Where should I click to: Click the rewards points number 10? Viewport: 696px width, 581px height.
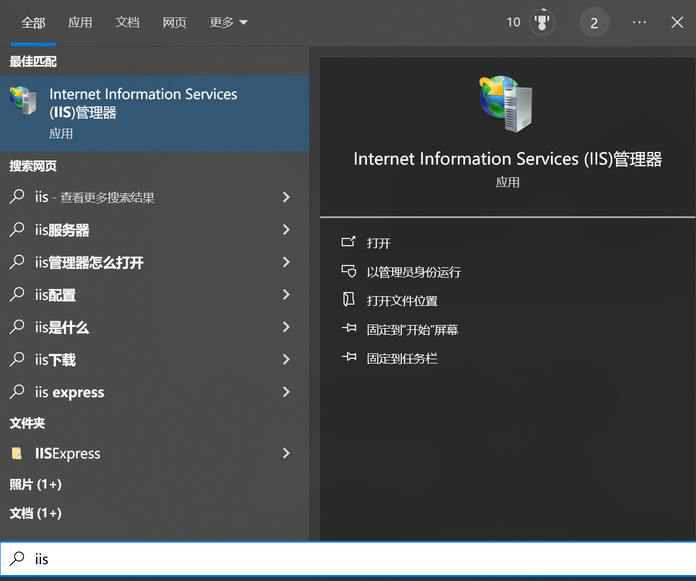[x=513, y=22]
